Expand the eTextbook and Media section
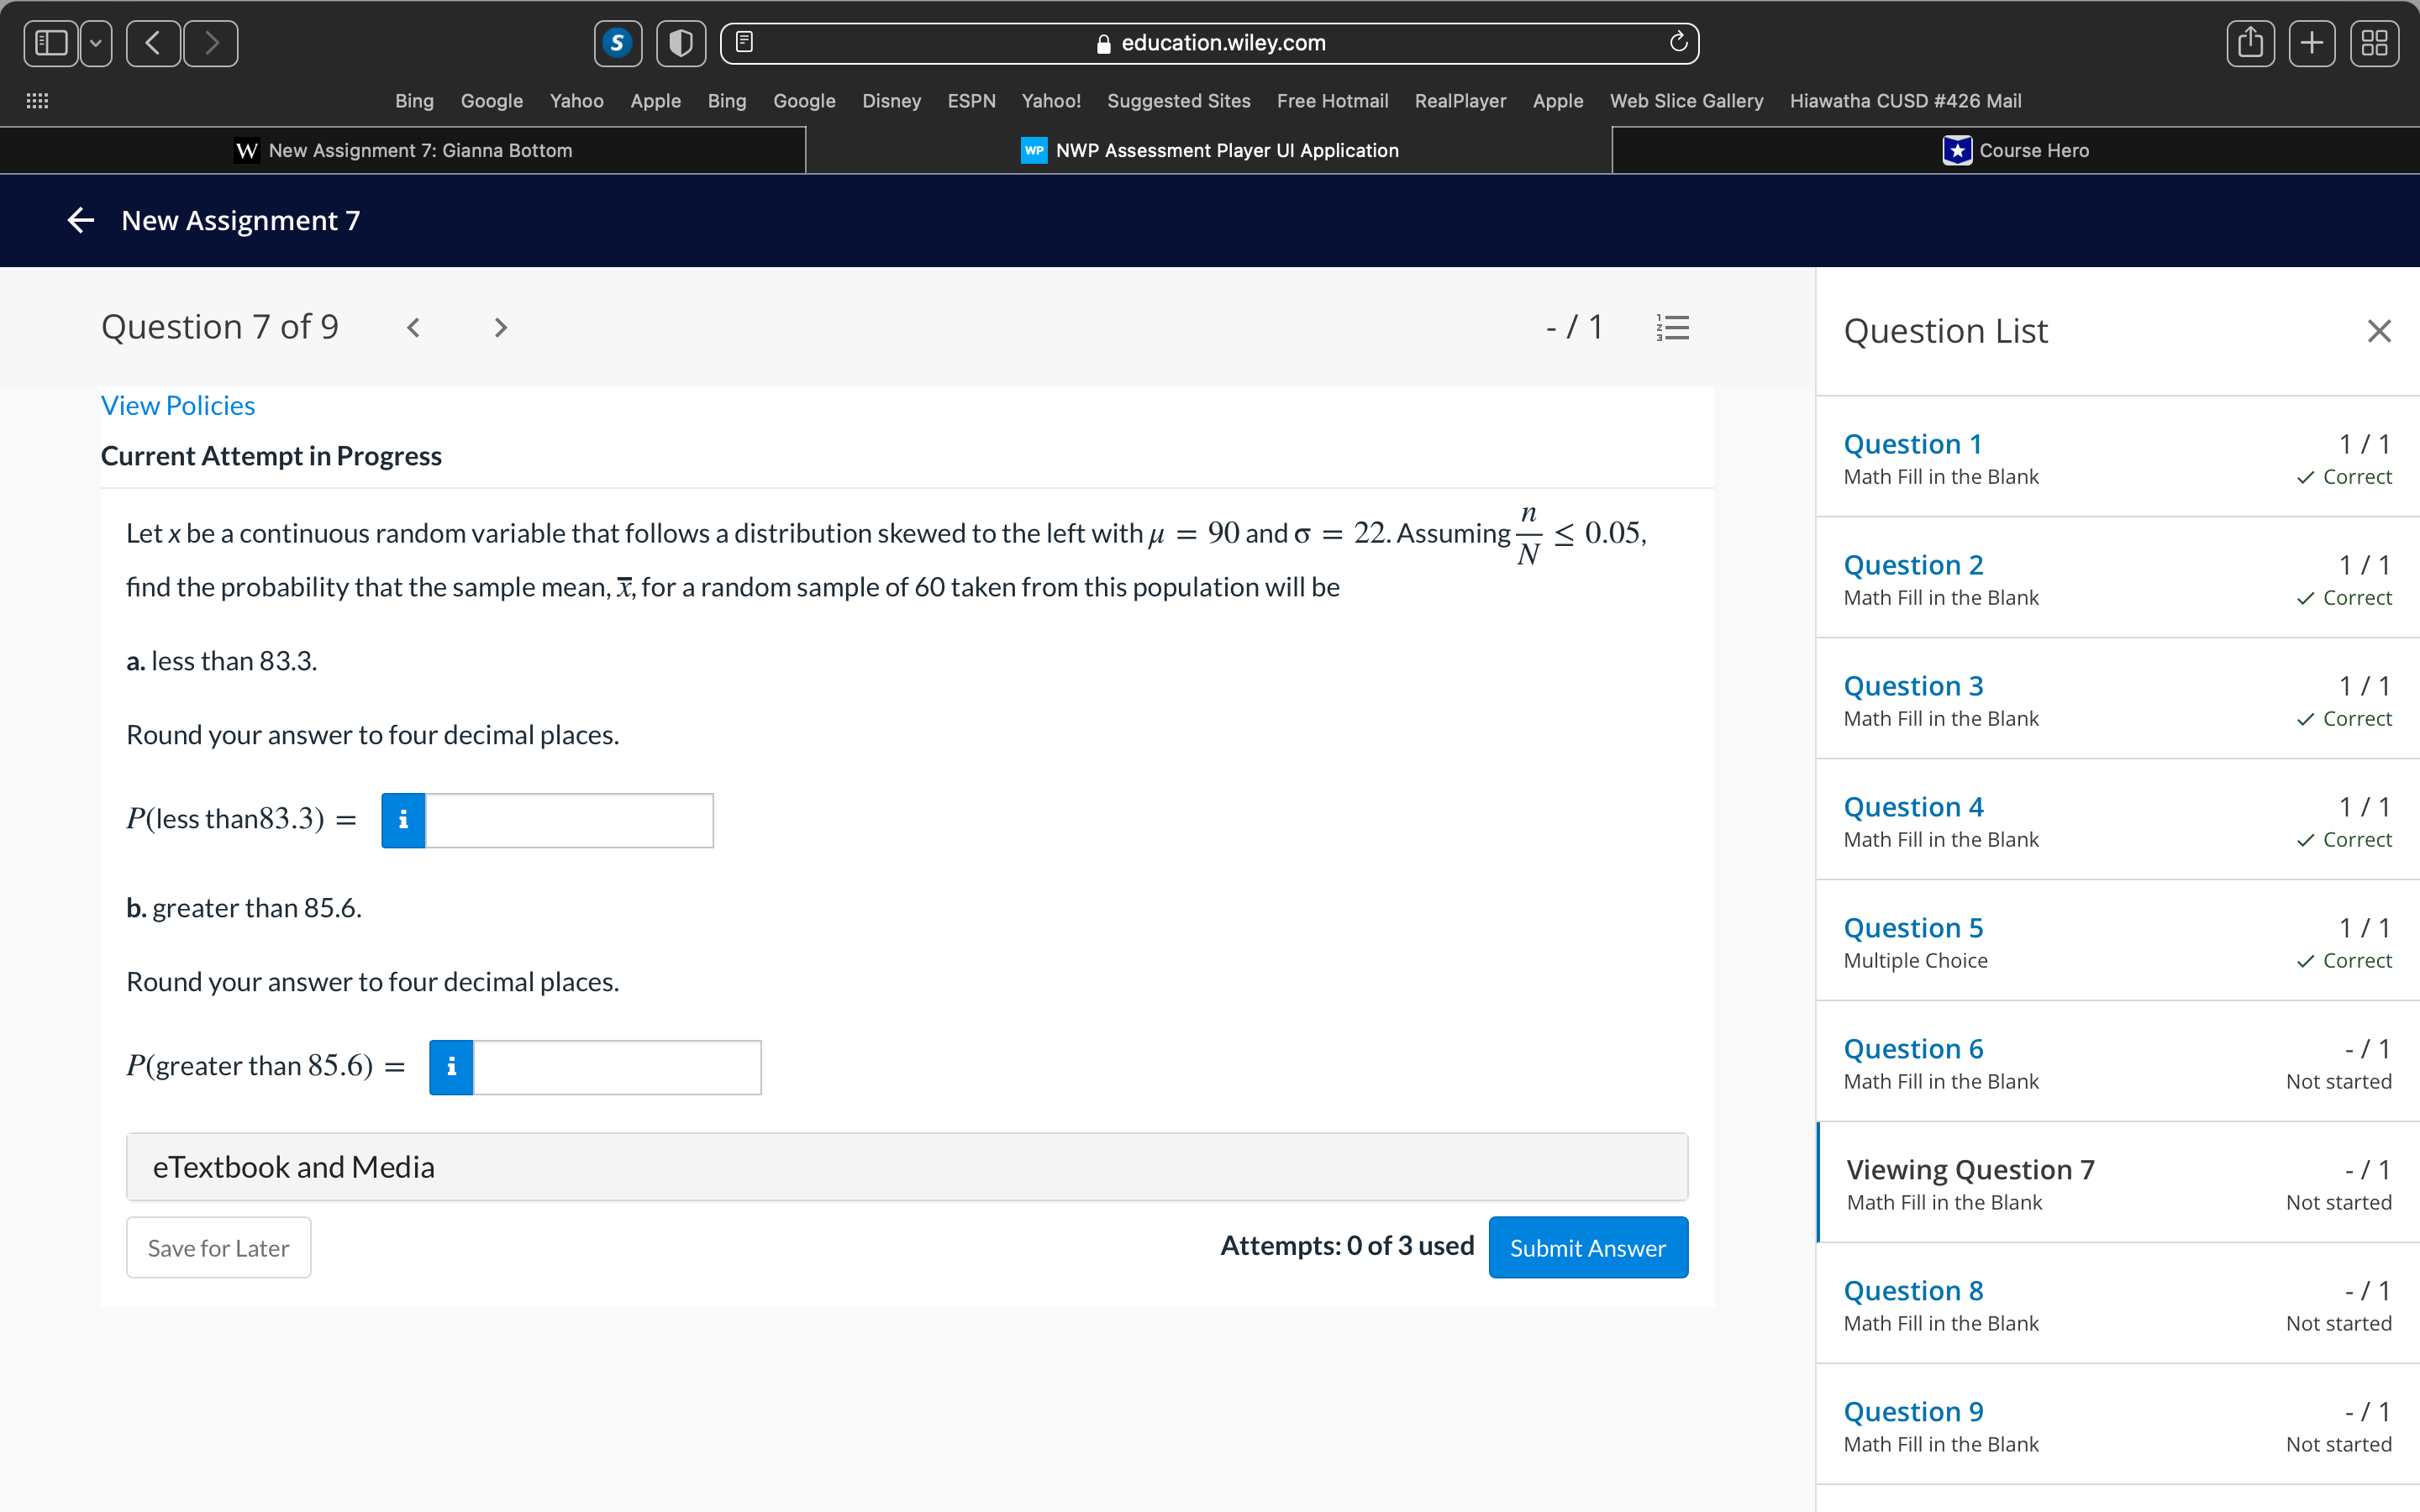The width and height of the screenshot is (2420, 1512). [293, 1166]
